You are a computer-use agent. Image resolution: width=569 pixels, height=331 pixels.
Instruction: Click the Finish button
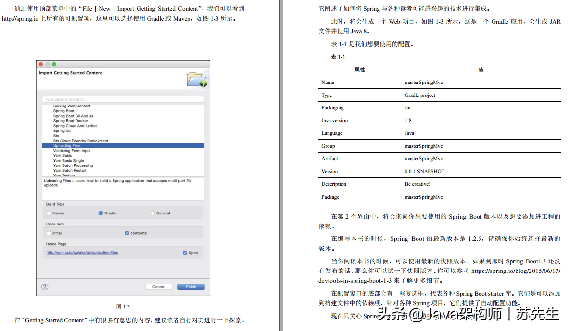coord(191,287)
